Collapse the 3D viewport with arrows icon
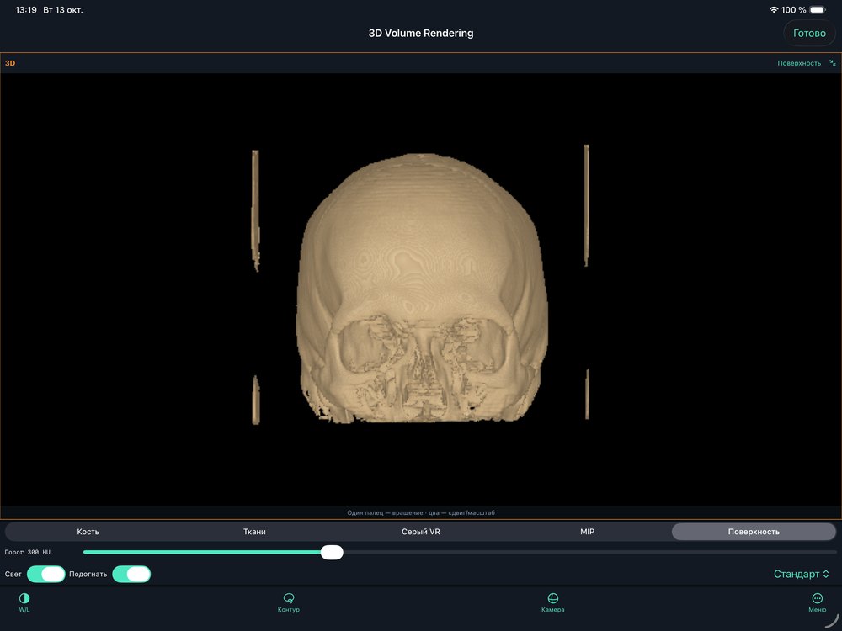This screenshot has width=842, height=631. pos(833,63)
